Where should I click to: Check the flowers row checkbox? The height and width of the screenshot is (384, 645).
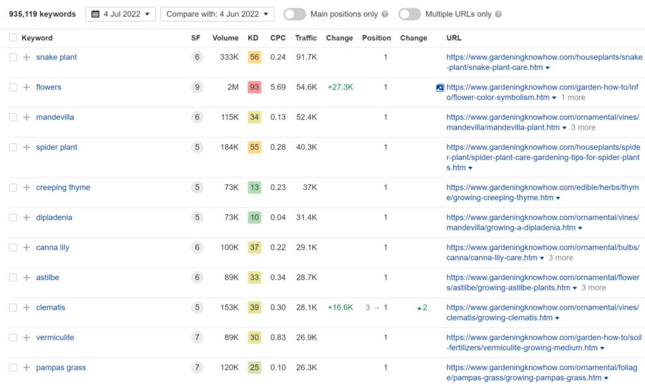click(x=13, y=87)
